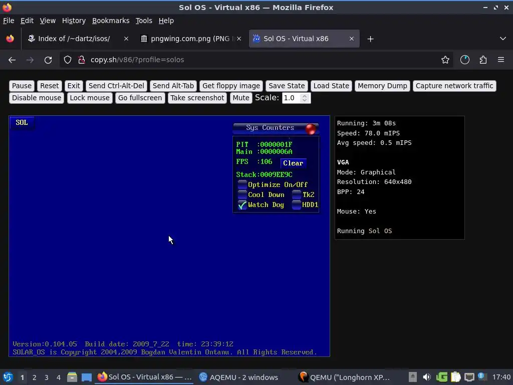Expand the list all tabs chevron
The image size is (513, 385).
[x=503, y=39]
